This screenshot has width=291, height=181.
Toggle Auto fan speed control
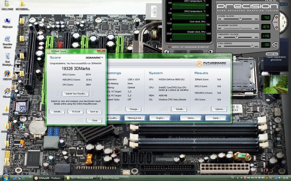[275, 45]
